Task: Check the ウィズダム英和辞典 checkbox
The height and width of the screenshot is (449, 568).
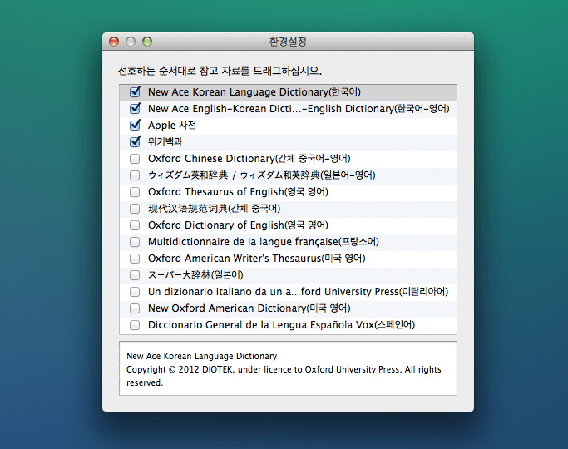Action: [x=135, y=175]
